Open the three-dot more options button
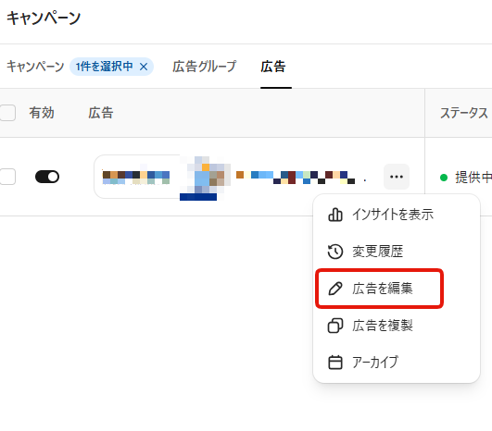This screenshot has height=431, width=492. 397,177
